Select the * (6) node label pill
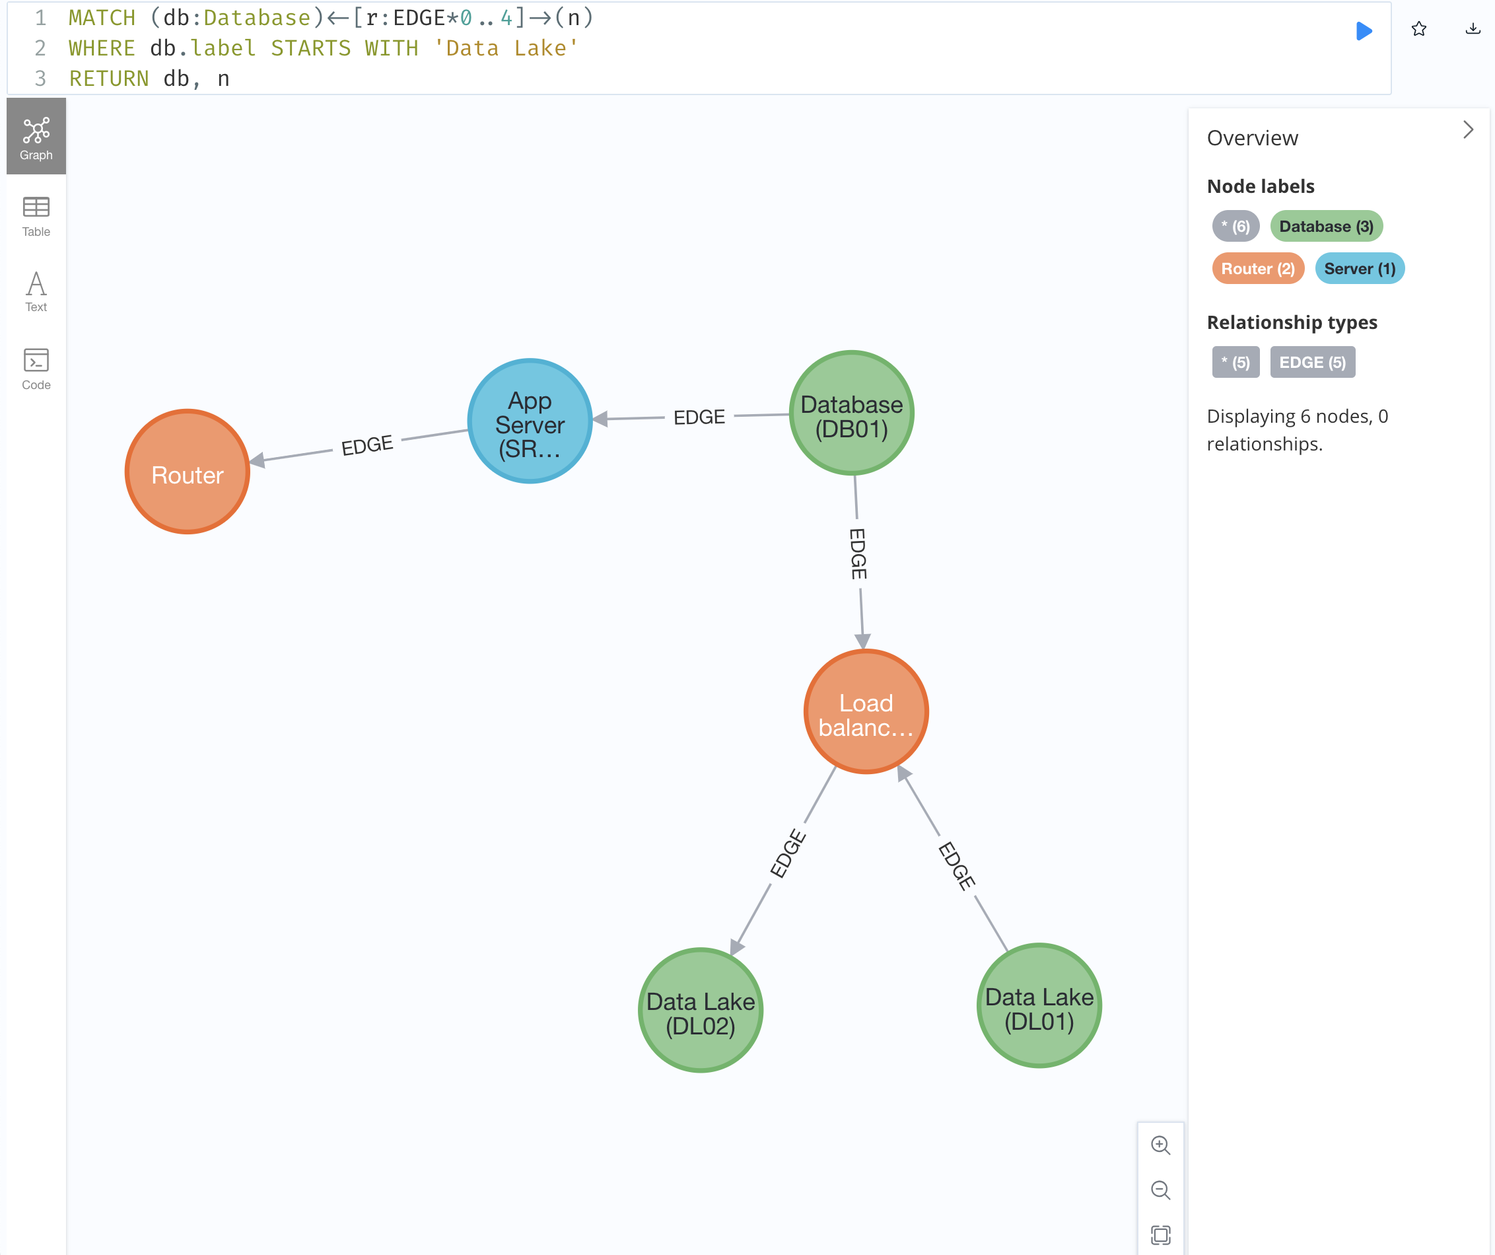This screenshot has width=1495, height=1255. coord(1235,226)
